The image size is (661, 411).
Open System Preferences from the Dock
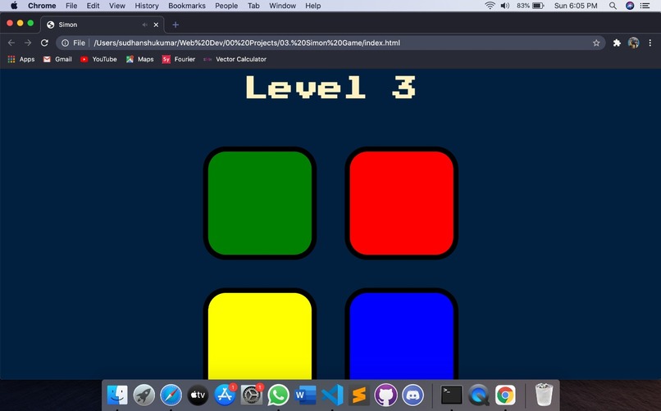tap(252, 395)
